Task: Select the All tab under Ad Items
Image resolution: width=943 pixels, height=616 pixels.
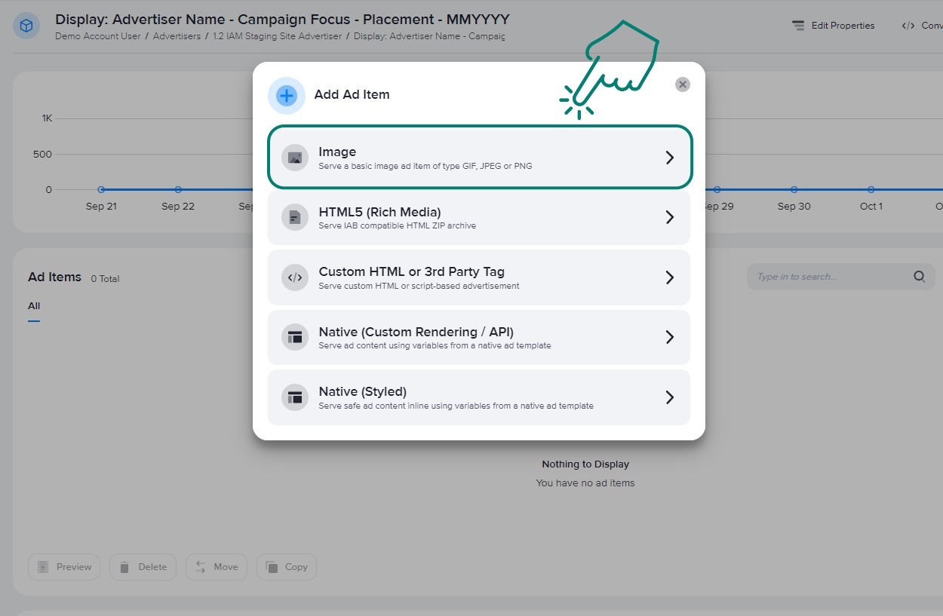Action: pos(34,306)
